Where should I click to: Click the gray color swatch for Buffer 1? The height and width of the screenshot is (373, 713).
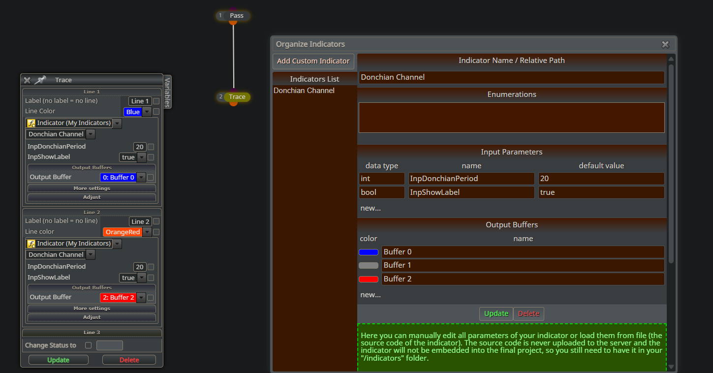coord(369,265)
